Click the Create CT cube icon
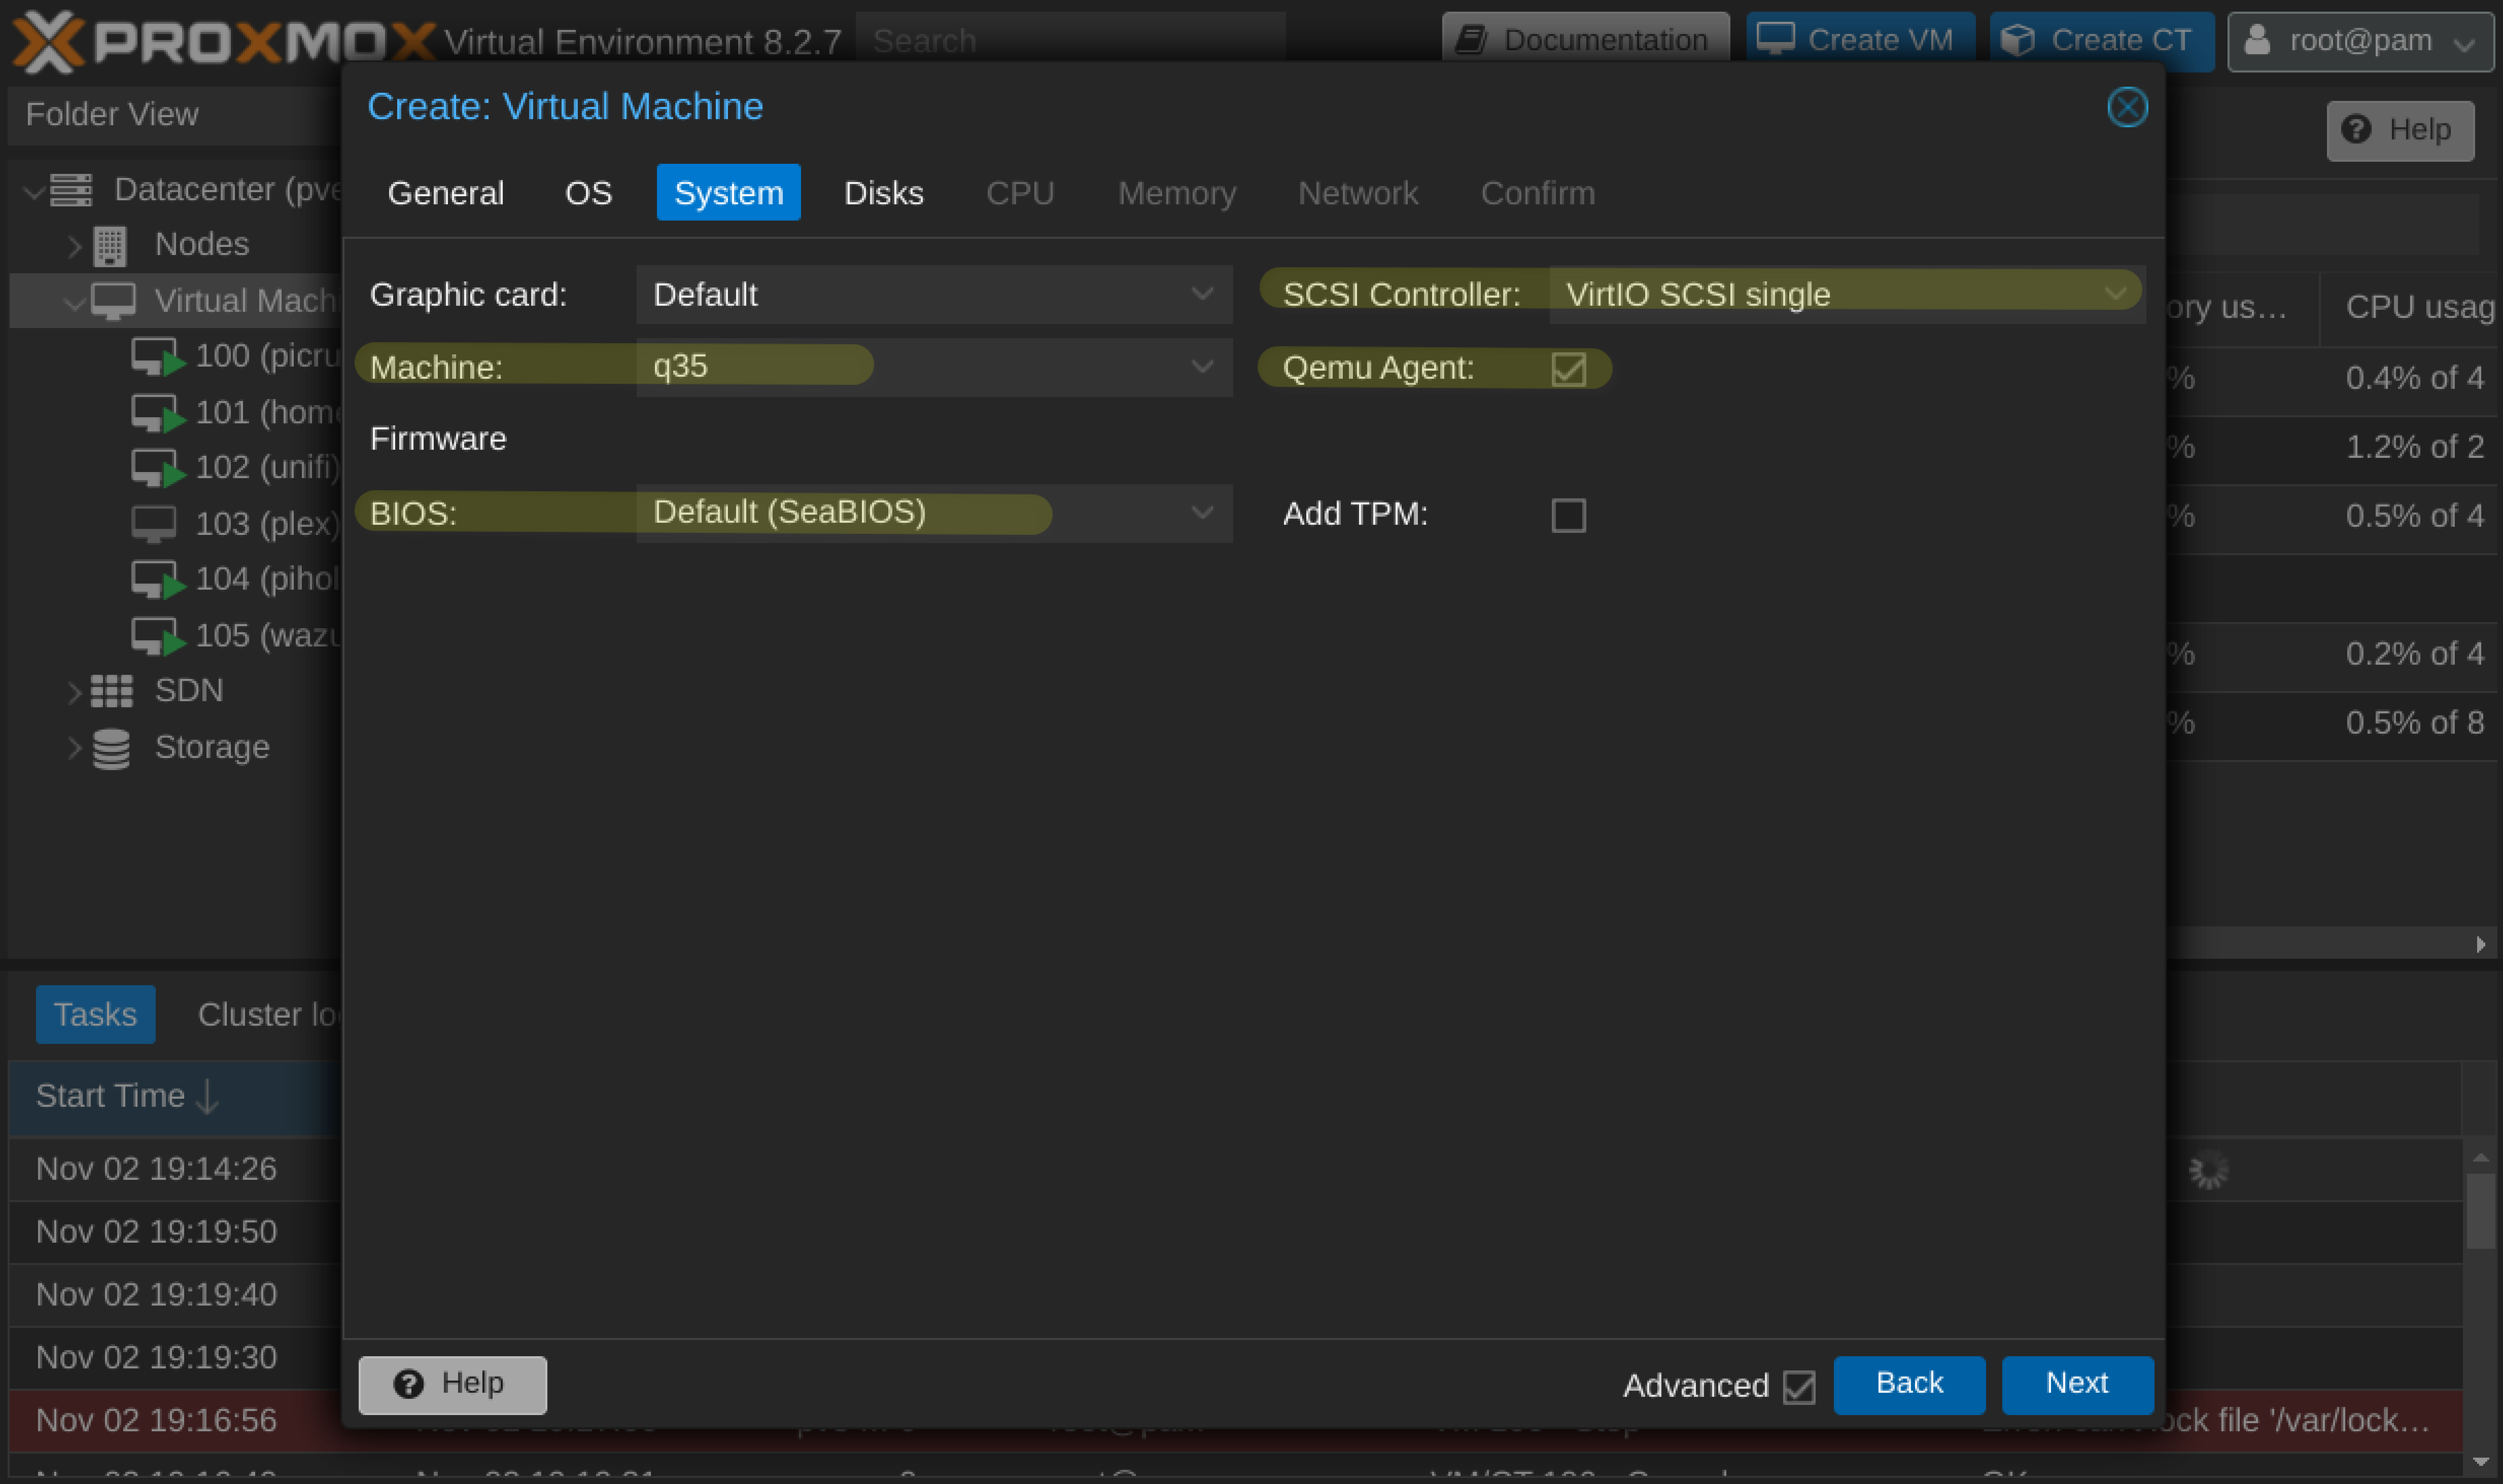 (2018, 40)
